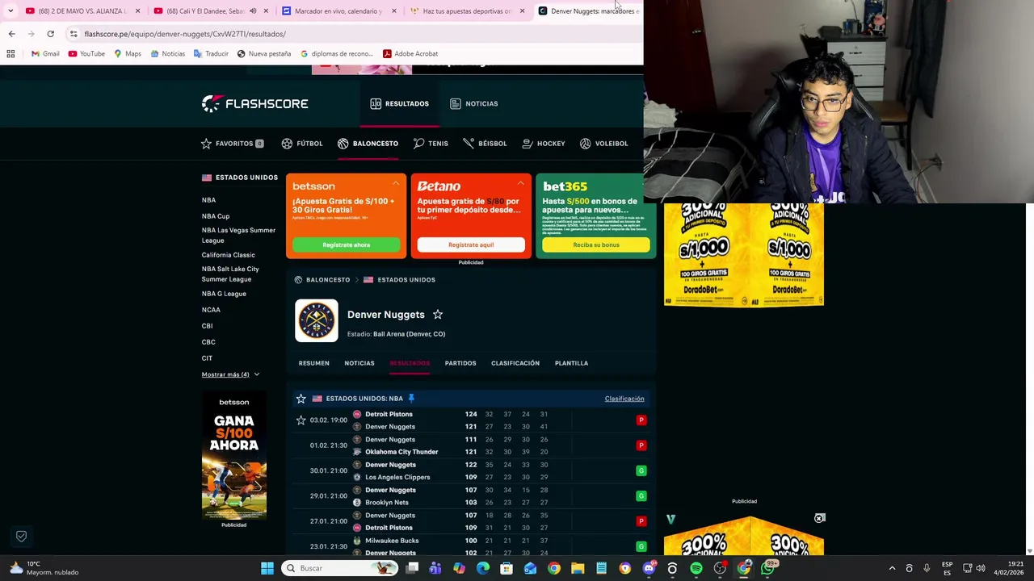Click the Clasificación link beside NBA header

(624, 399)
